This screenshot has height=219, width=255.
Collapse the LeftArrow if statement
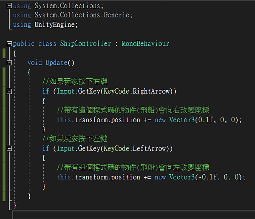click(9, 148)
